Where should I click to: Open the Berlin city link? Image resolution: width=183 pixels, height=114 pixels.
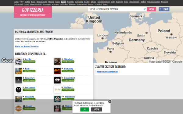(28, 59)
